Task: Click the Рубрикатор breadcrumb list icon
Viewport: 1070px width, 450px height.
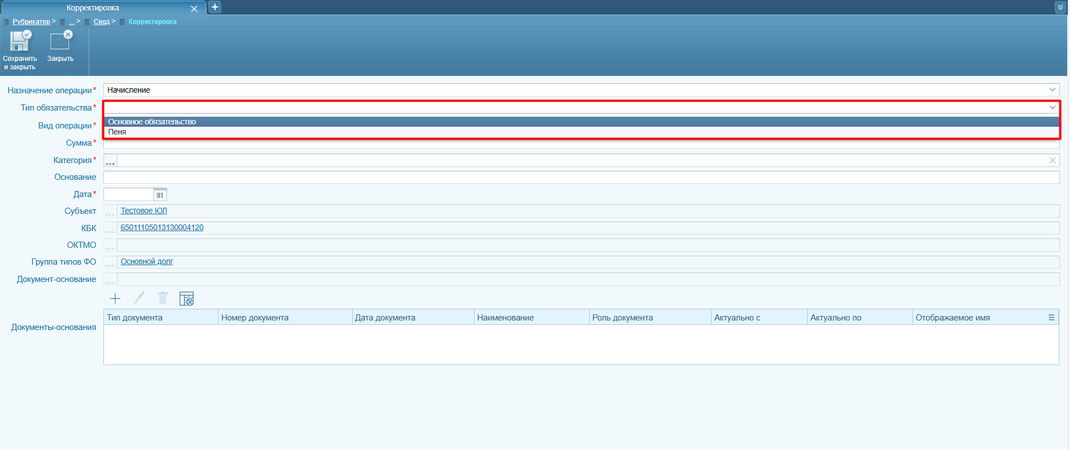Action: [x=7, y=22]
